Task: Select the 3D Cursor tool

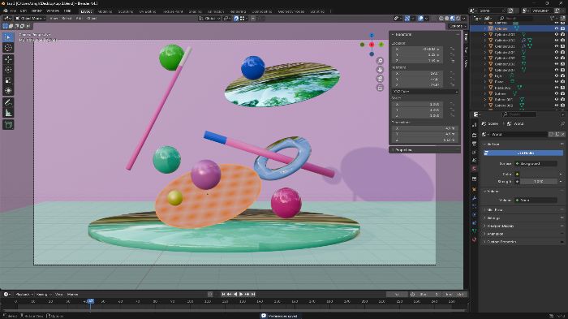Action: [8, 48]
